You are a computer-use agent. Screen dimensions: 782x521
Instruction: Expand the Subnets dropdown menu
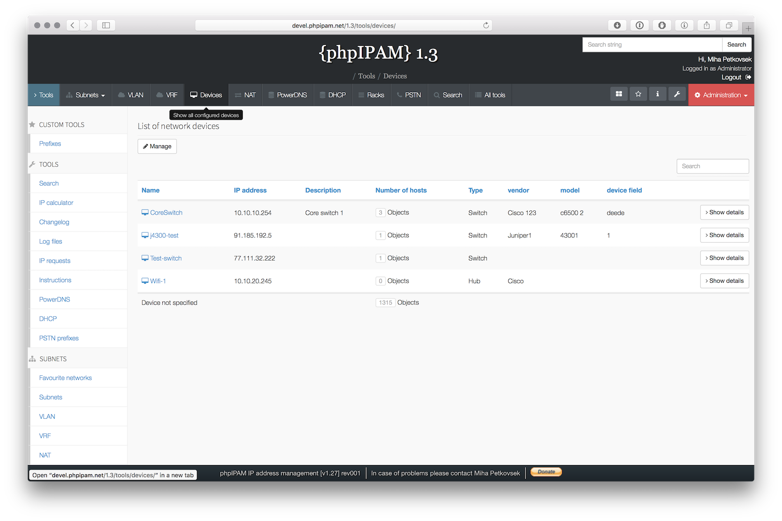[x=85, y=95]
